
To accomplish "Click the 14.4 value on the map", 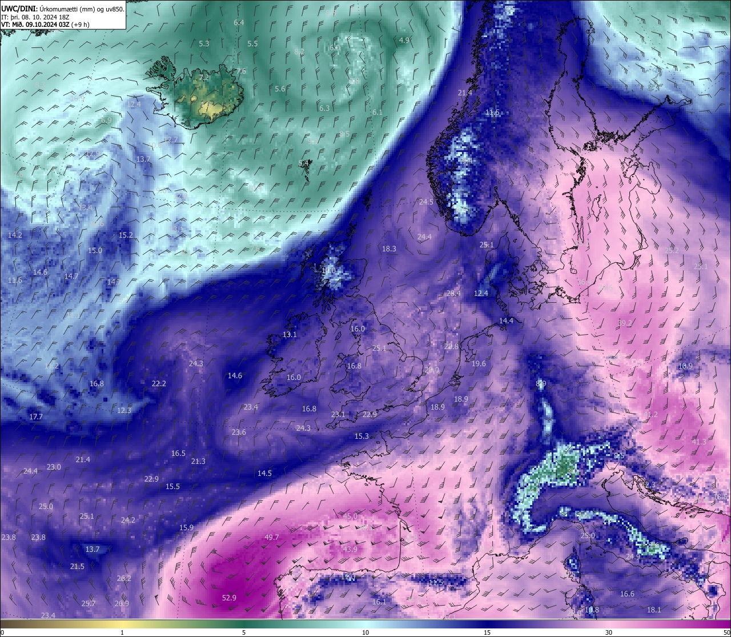I will click(x=506, y=320).
